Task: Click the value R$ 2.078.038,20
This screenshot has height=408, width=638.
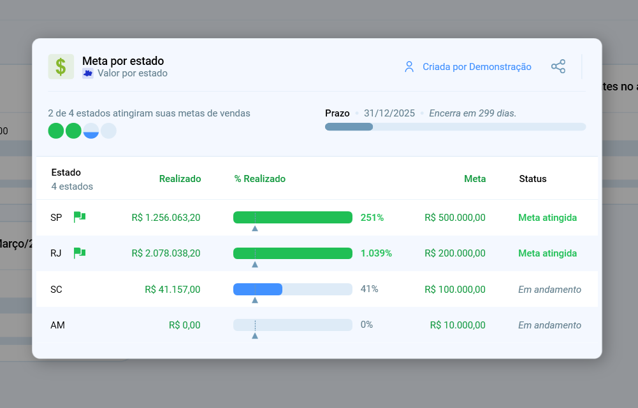Action: 166,253
